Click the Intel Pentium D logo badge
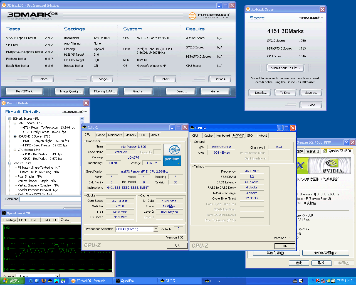The height and width of the screenshot is (285, 356). click(172, 155)
